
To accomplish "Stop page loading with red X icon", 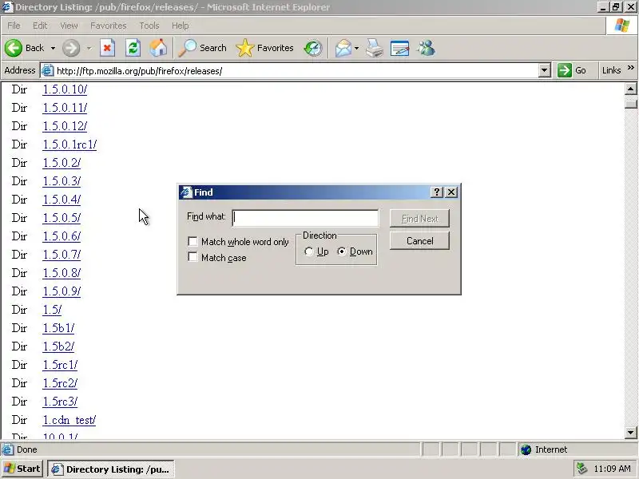I will pyautogui.click(x=107, y=48).
